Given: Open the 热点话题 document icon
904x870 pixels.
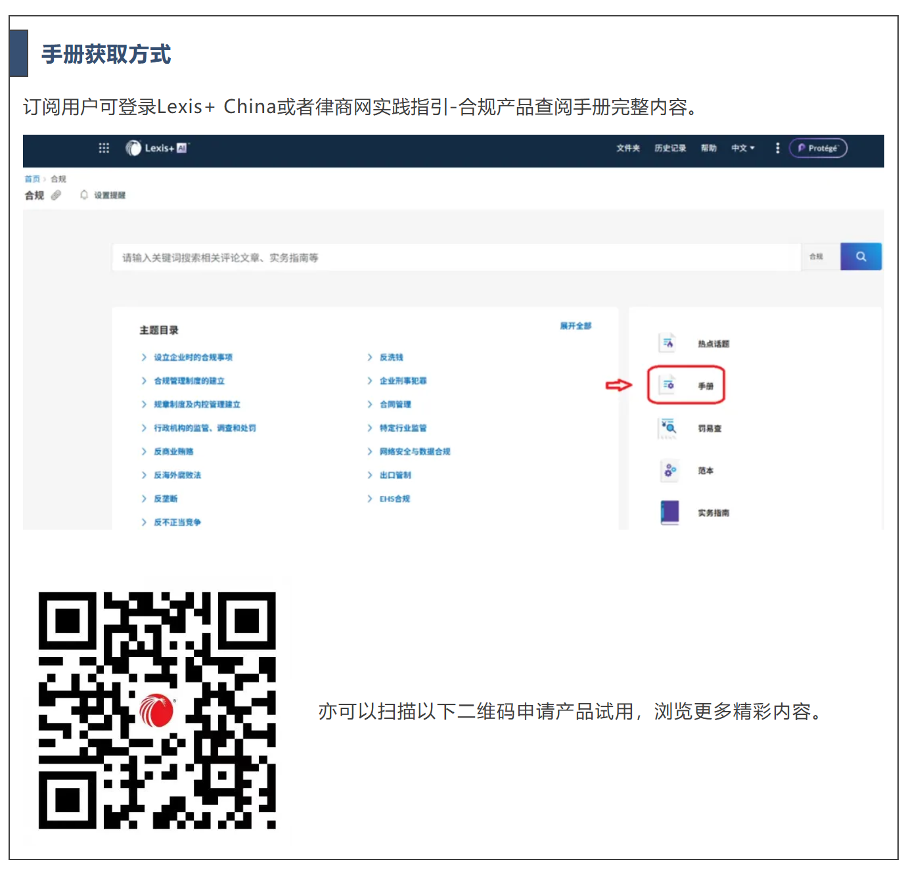Looking at the screenshot, I should coord(667,343).
